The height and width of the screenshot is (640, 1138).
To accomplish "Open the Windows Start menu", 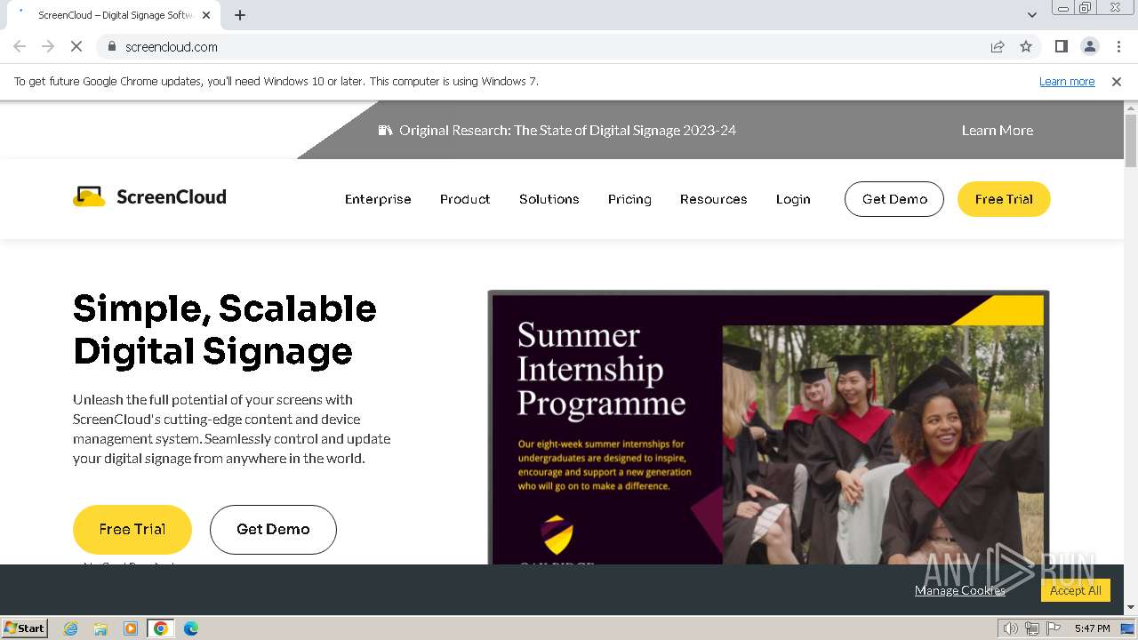I will (x=24, y=628).
